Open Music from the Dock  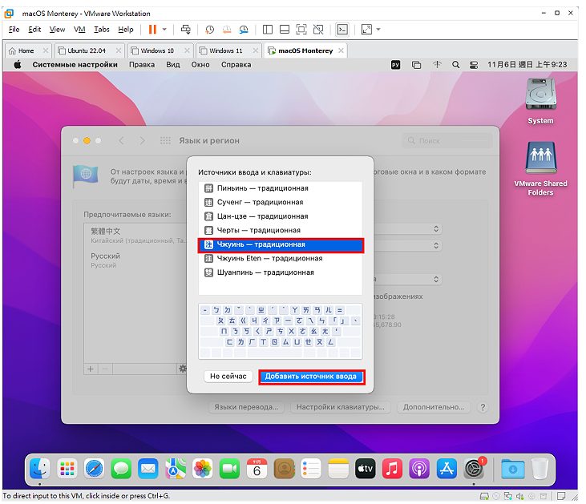point(392,469)
